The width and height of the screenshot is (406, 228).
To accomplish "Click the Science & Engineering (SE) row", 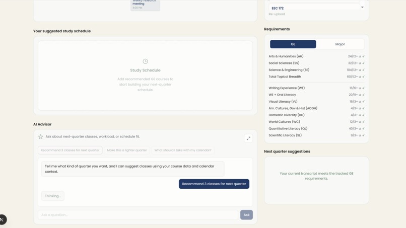I will 316,70.
